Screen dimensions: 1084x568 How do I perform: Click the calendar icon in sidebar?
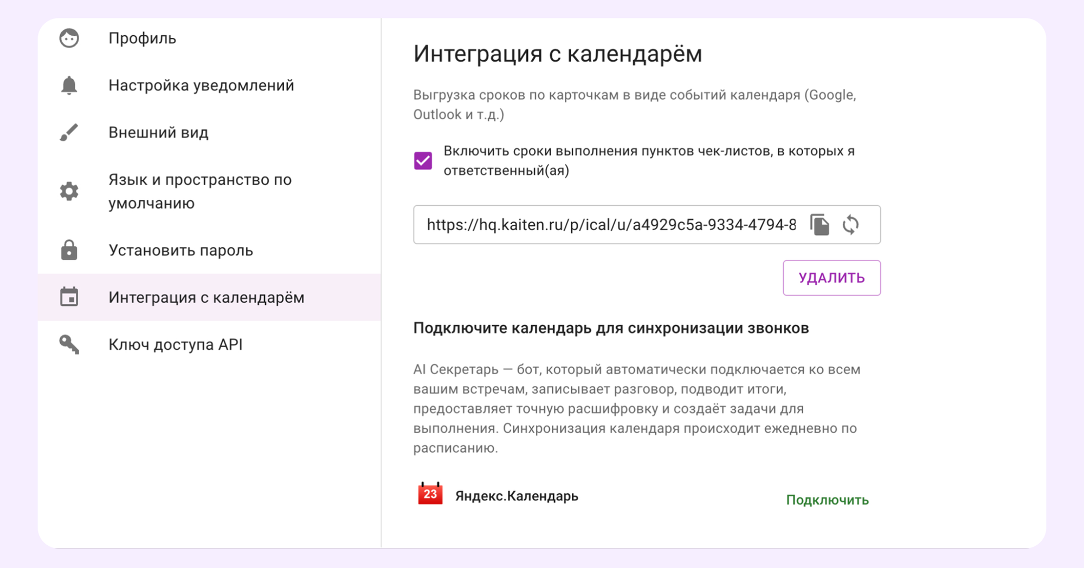coord(69,297)
